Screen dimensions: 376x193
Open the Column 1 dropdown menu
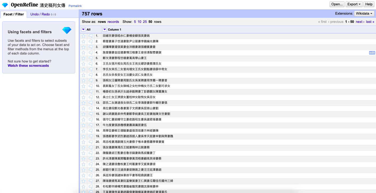[105, 30]
